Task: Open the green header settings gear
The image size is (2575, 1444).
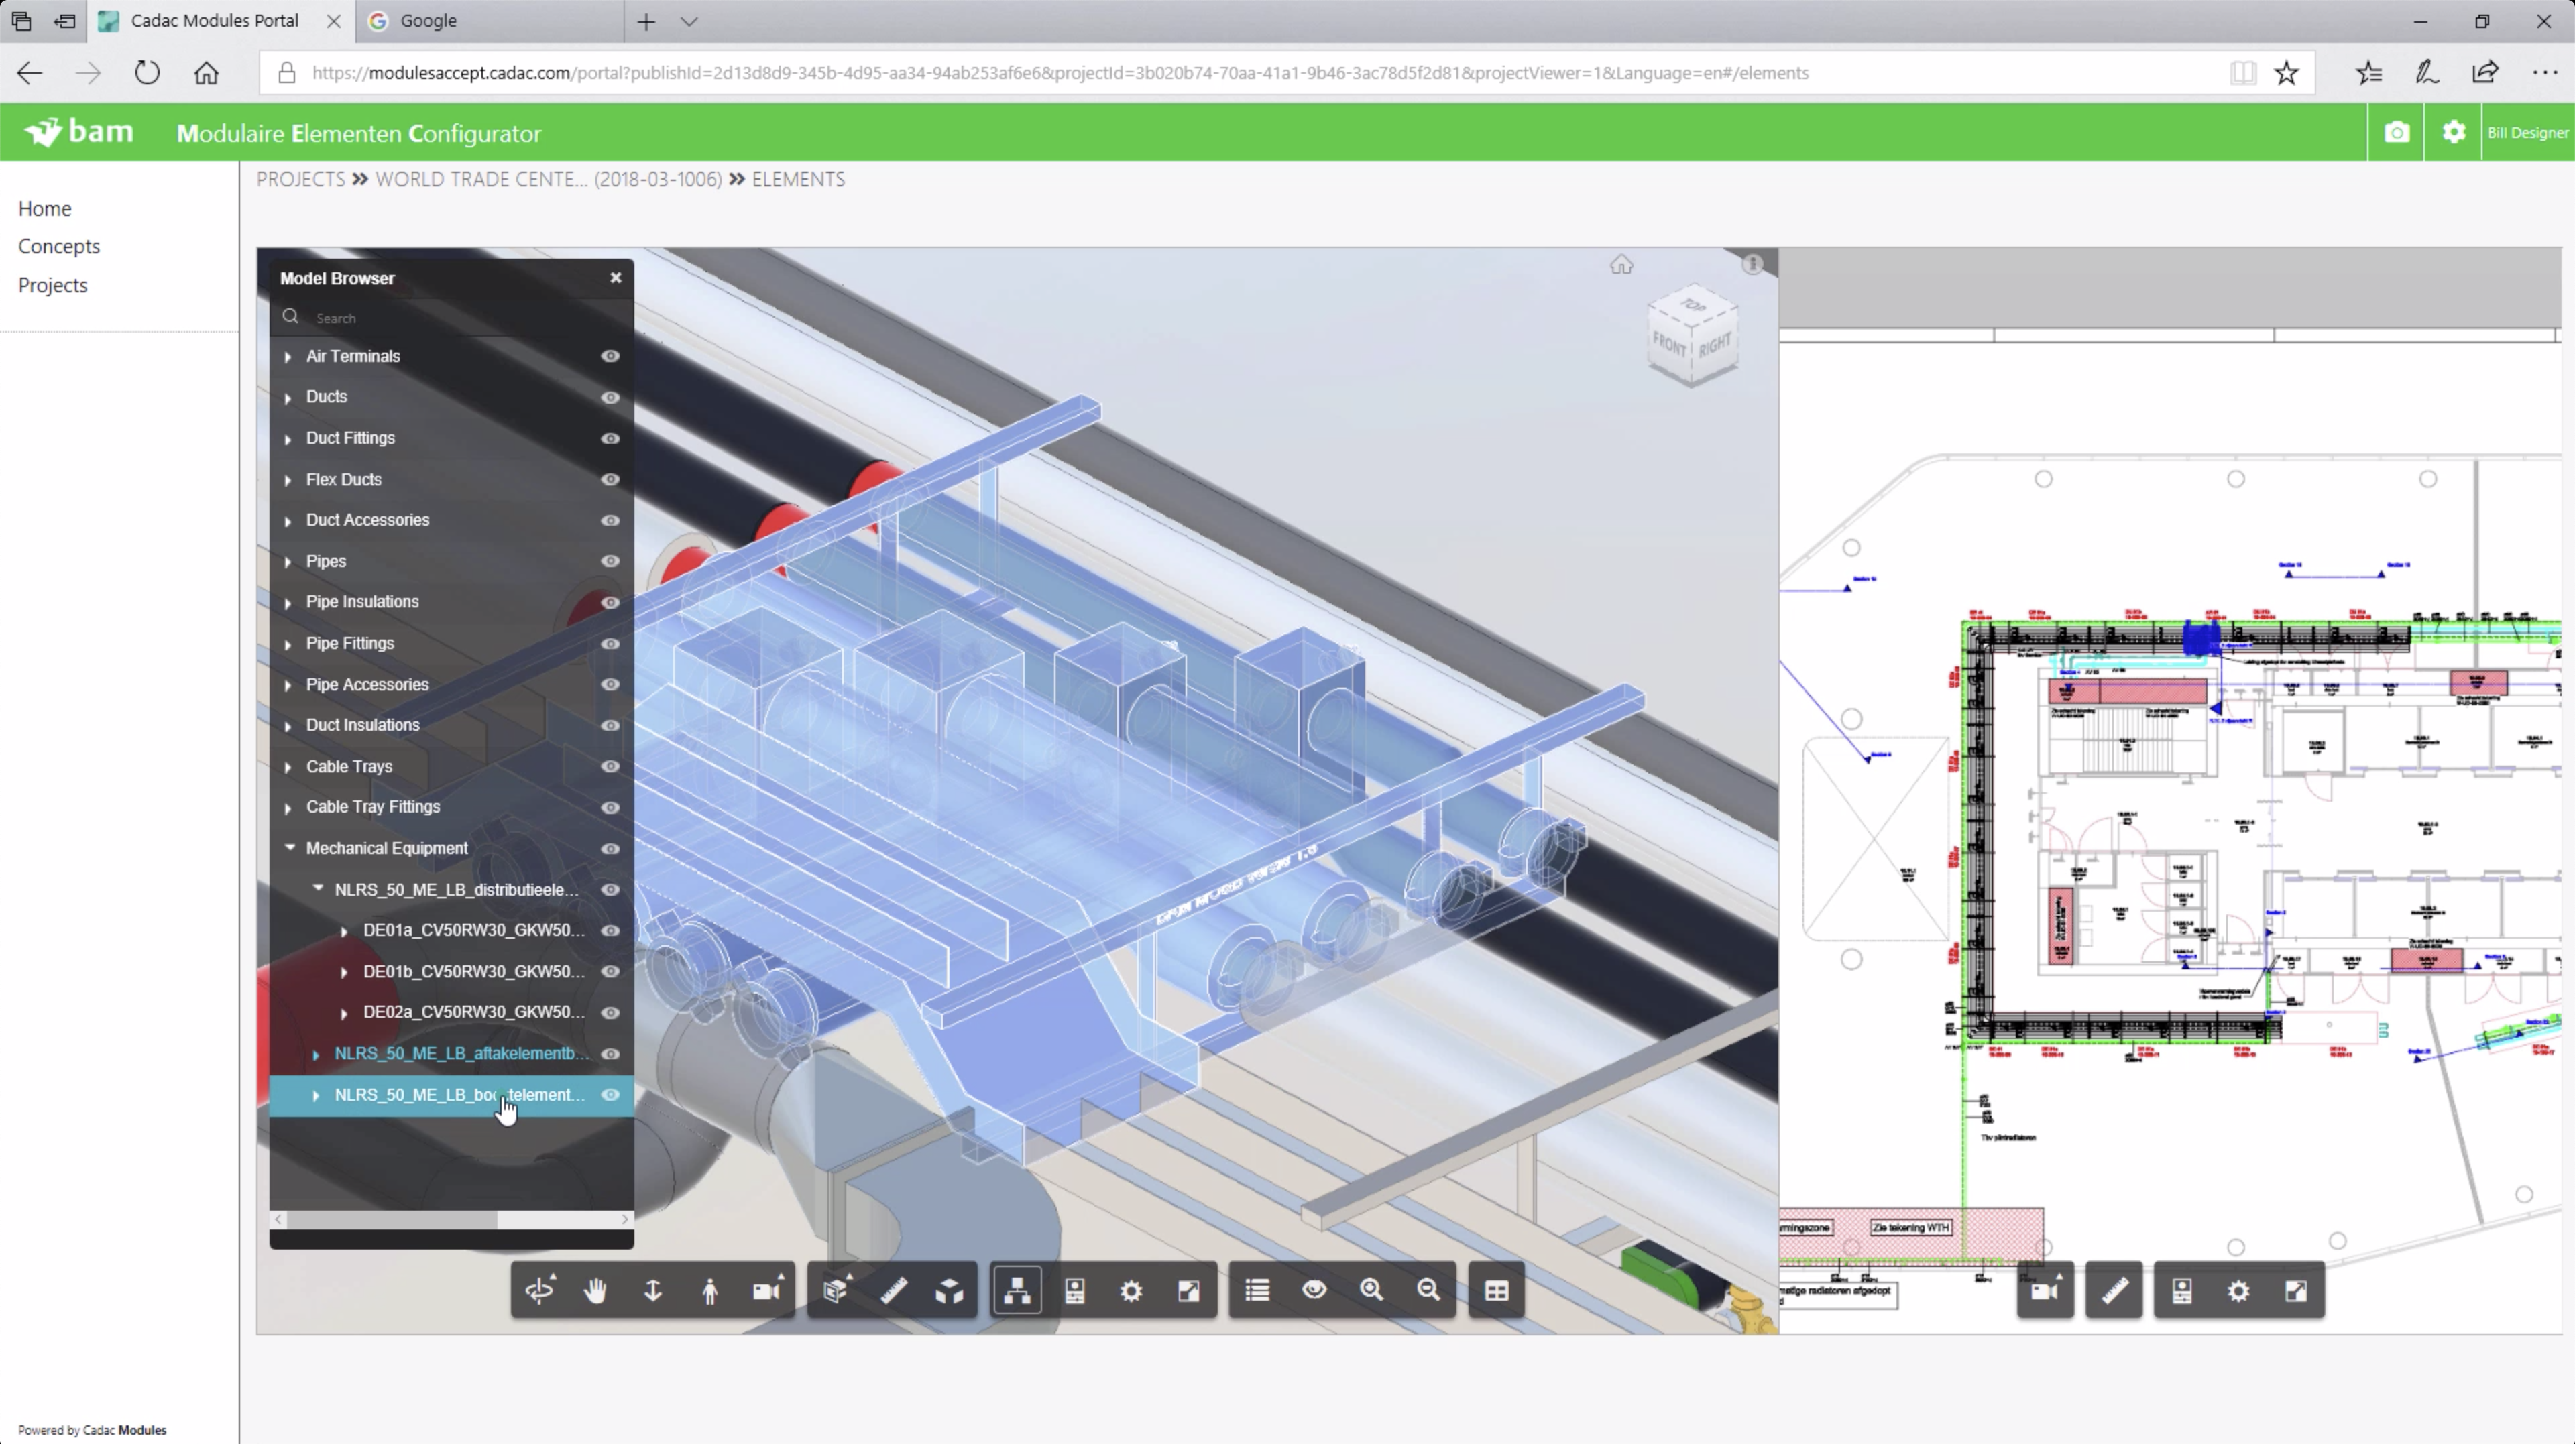Action: point(2454,132)
